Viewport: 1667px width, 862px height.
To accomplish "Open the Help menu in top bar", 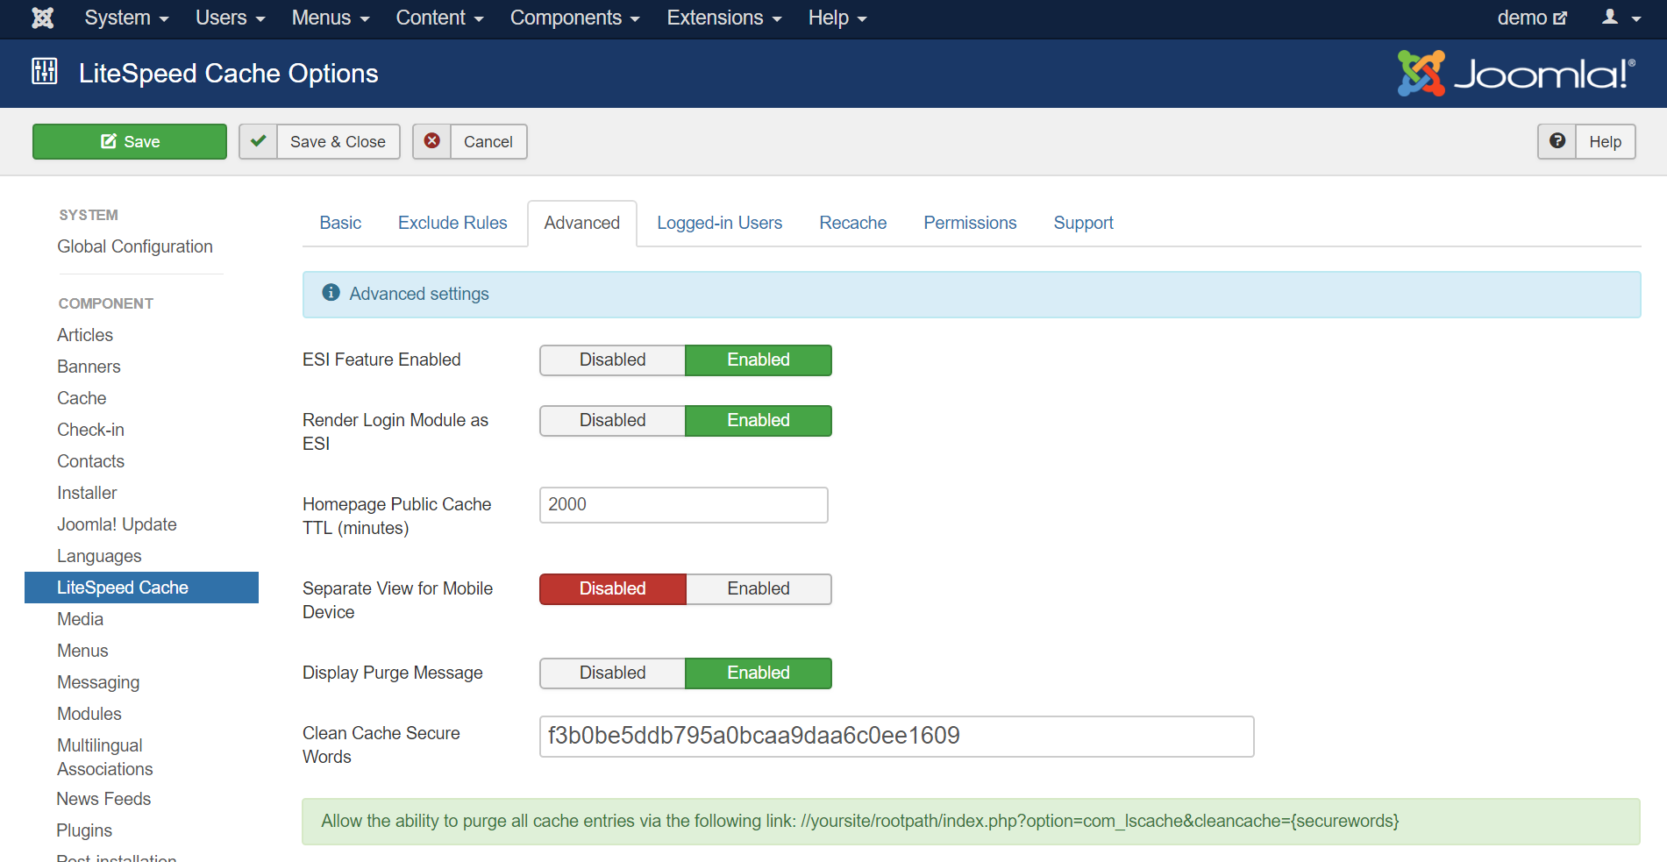I will click(x=837, y=18).
